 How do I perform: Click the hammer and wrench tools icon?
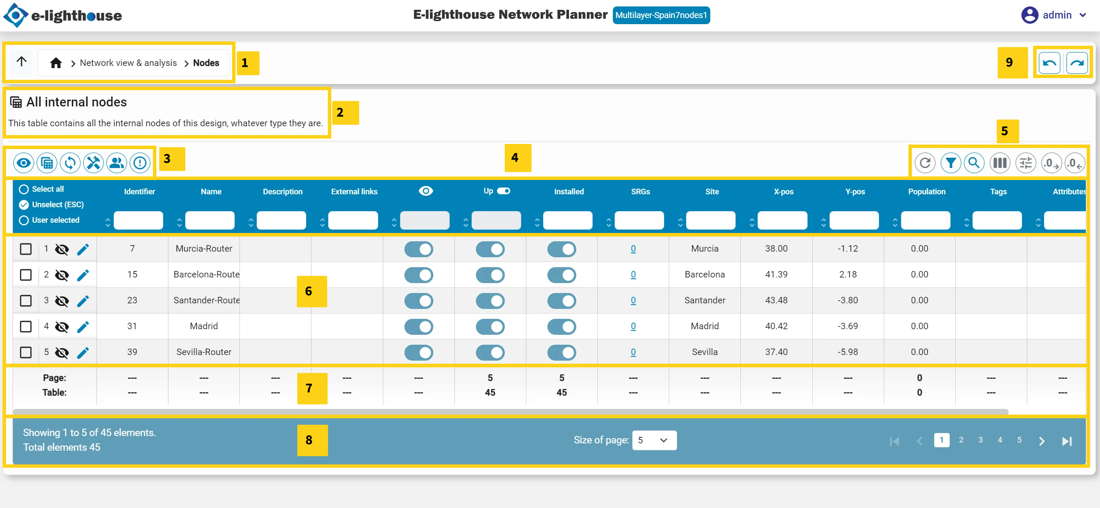93,163
